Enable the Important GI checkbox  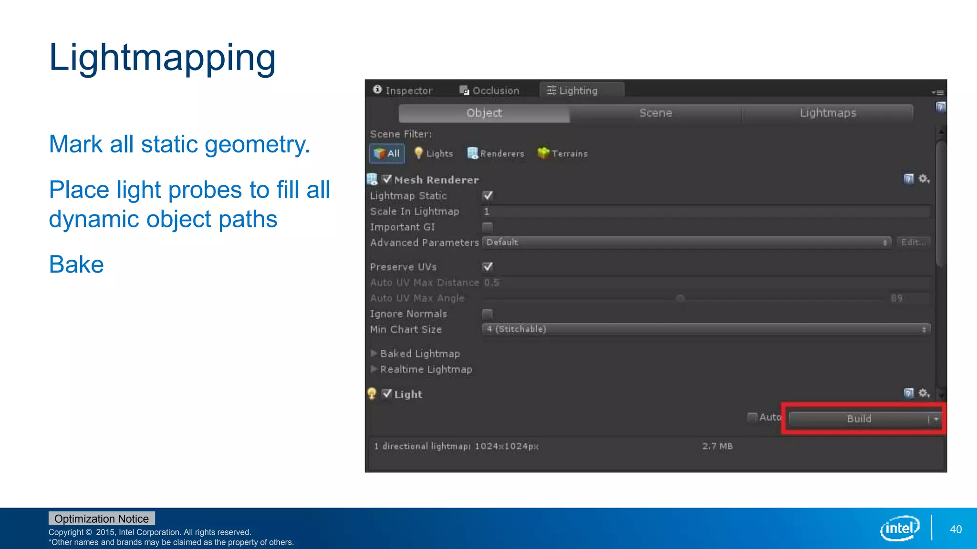pyautogui.click(x=488, y=227)
